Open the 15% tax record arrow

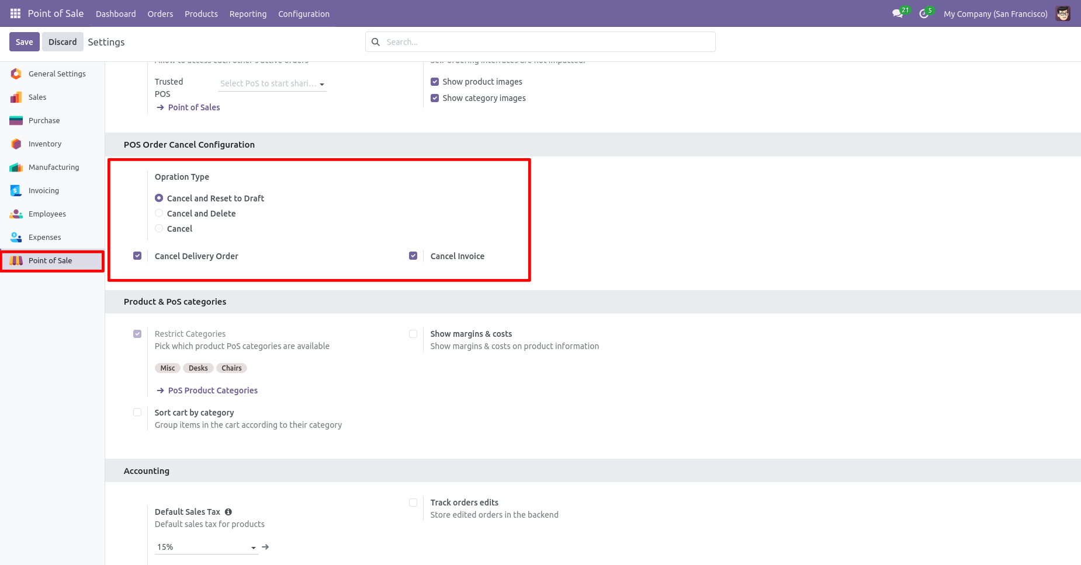pos(265,547)
